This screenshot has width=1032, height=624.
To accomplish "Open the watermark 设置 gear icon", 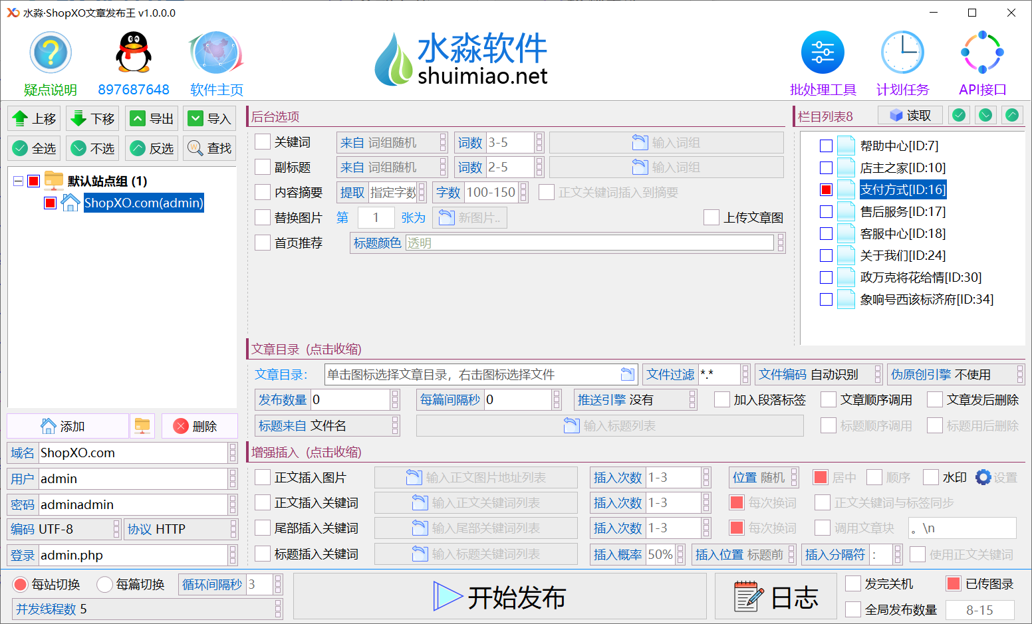I will click(983, 477).
